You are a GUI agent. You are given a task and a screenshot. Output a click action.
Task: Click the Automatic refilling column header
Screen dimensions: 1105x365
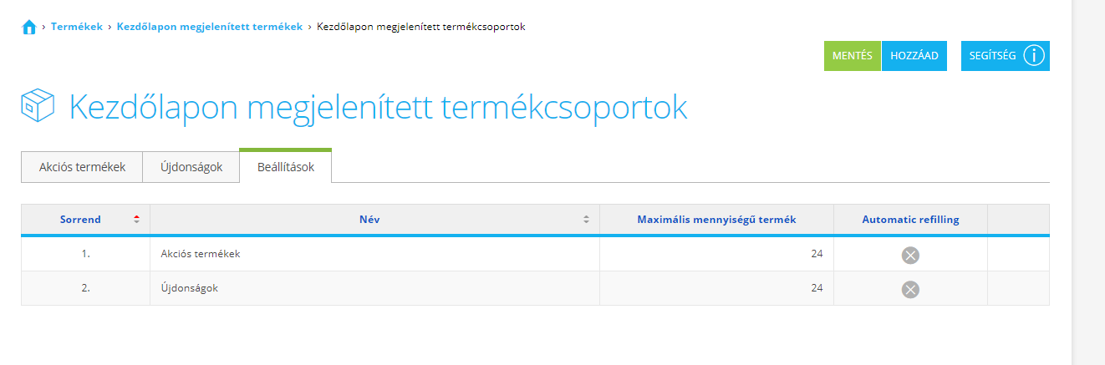910,220
